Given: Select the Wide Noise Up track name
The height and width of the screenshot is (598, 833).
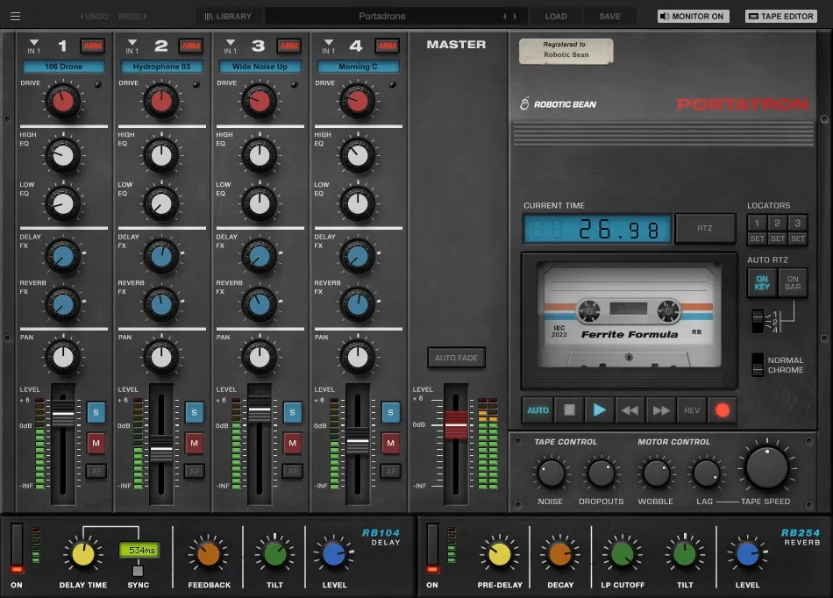Looking at the screenshot, I should click(x=260, y=67).
